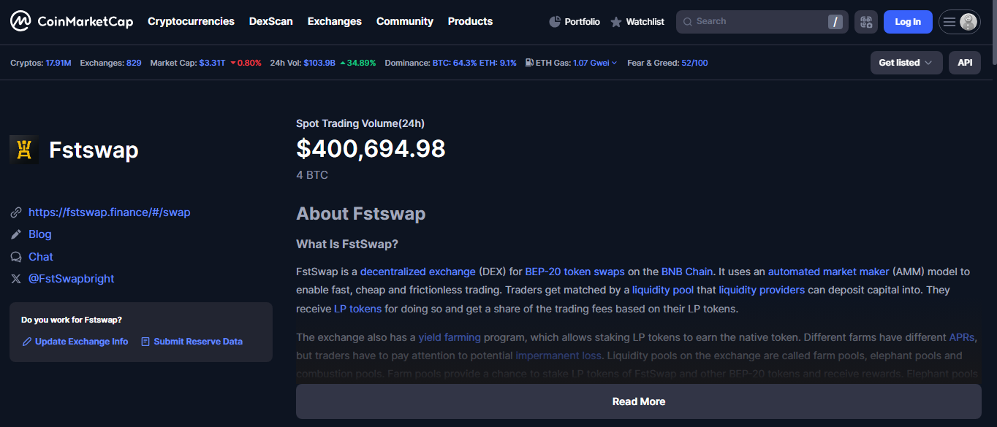Open the Products menu
997x427 pixels.
[470, 21]
